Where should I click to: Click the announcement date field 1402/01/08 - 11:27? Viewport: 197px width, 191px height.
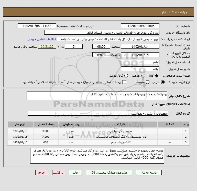pos(37,26)
